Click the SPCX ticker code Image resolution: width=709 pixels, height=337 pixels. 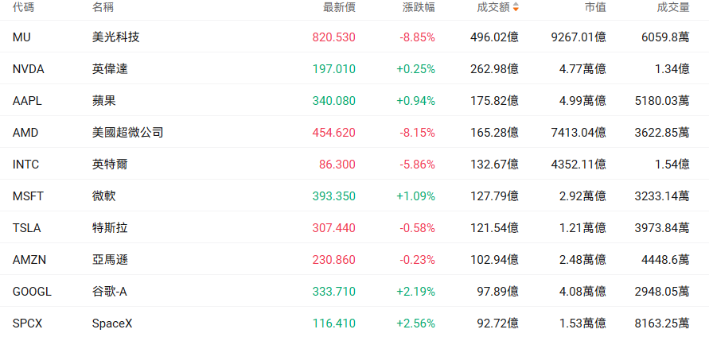coord(27,323)
